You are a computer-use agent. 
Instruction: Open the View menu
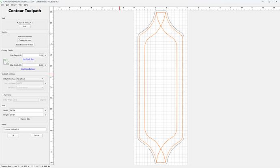pos(21,5)
